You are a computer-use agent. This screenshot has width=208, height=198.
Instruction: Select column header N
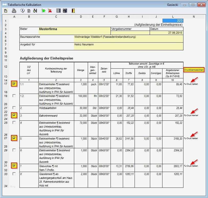(x=194, y=17)
